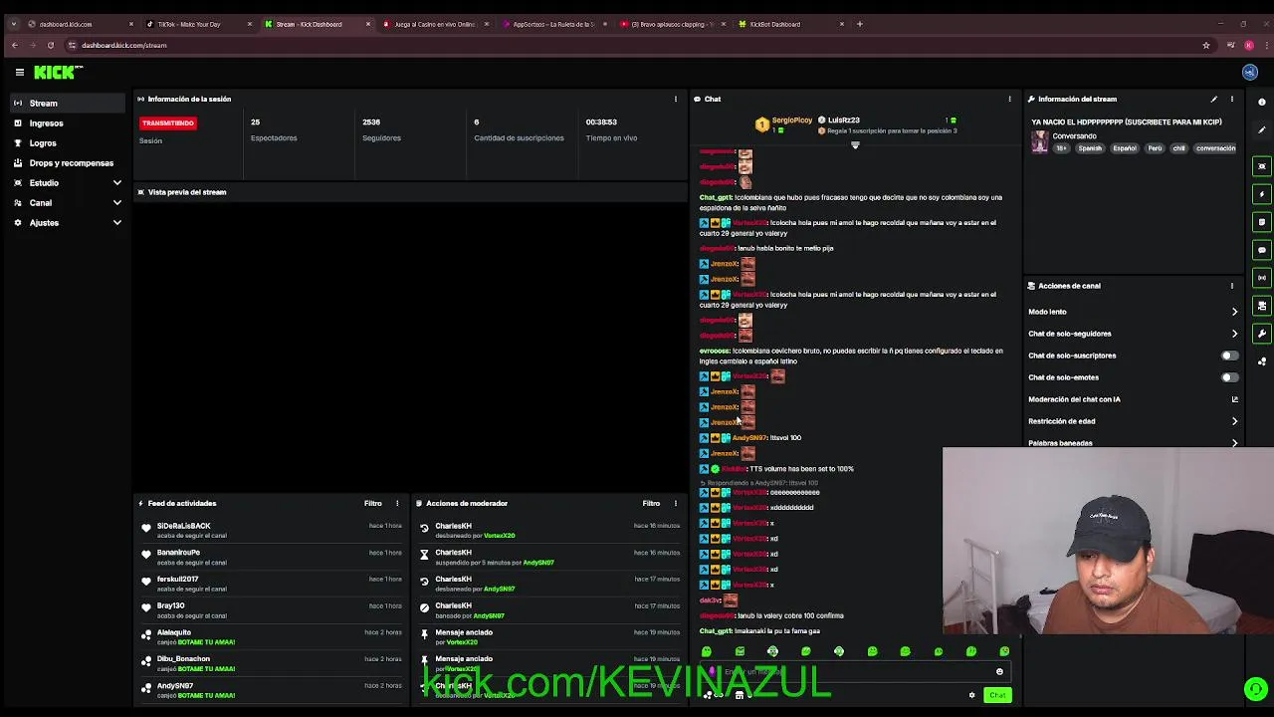Screen dimensions: 1274x717
Task: Select Stream in the left sidebar
Action: (x=68, y=104)
